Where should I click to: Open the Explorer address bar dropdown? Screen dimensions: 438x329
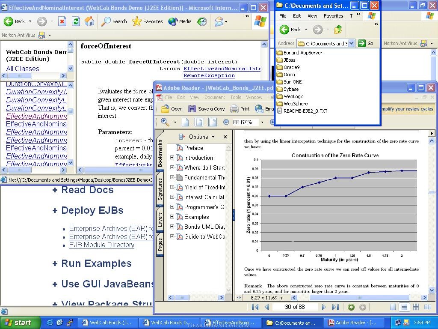[x=352, y=43]
